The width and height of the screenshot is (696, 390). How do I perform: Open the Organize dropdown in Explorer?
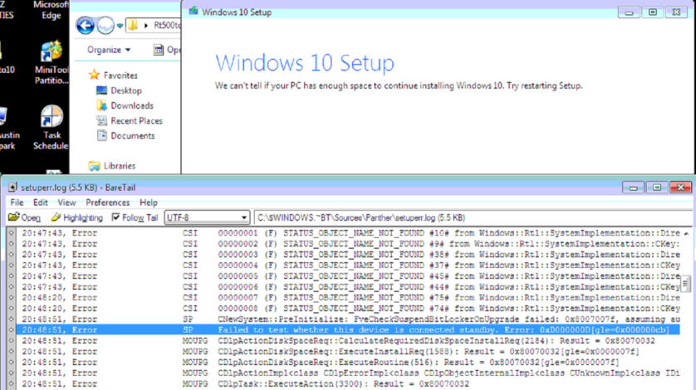pos(109,50)
